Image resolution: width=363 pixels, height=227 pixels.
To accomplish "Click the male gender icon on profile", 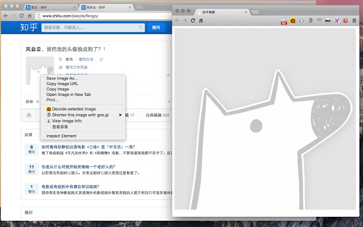I will 101,60.
